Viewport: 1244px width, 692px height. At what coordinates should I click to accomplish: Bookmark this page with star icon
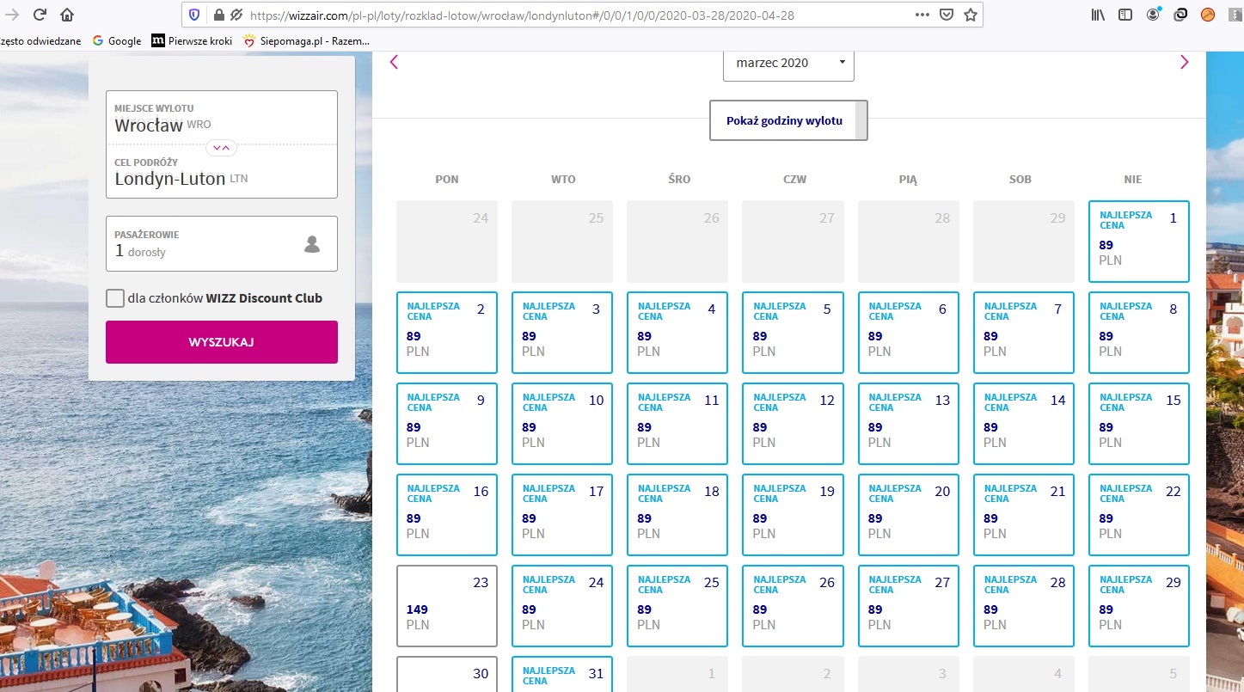[971, 15]
